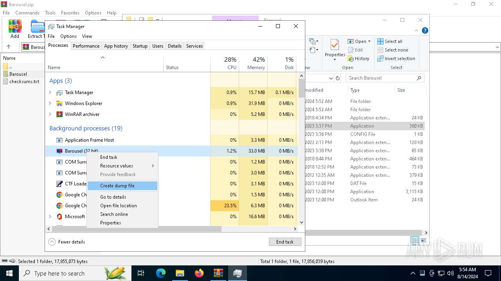501x281 pixels.
Task: Open WinRAR Commands menu
Action: [27, 13]
